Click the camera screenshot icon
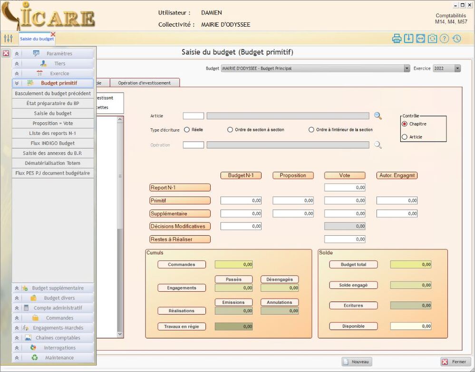This screenshot has height=372, width=475. [432, 39]
